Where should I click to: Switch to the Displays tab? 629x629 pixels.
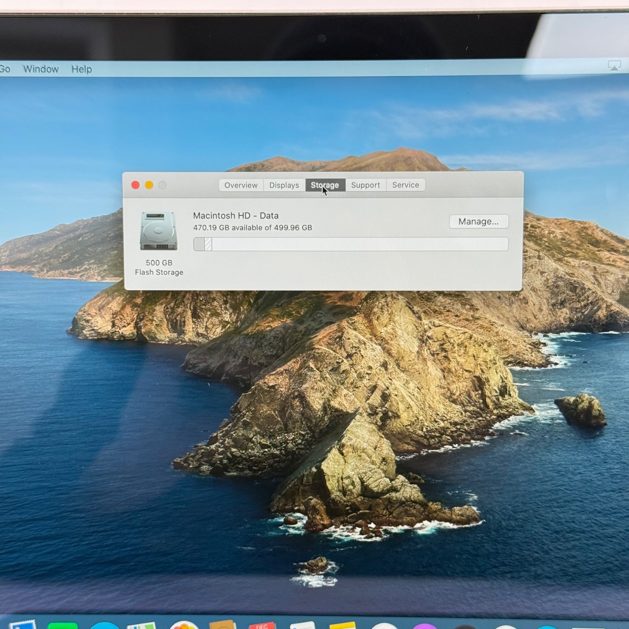(x=284, y=185)
